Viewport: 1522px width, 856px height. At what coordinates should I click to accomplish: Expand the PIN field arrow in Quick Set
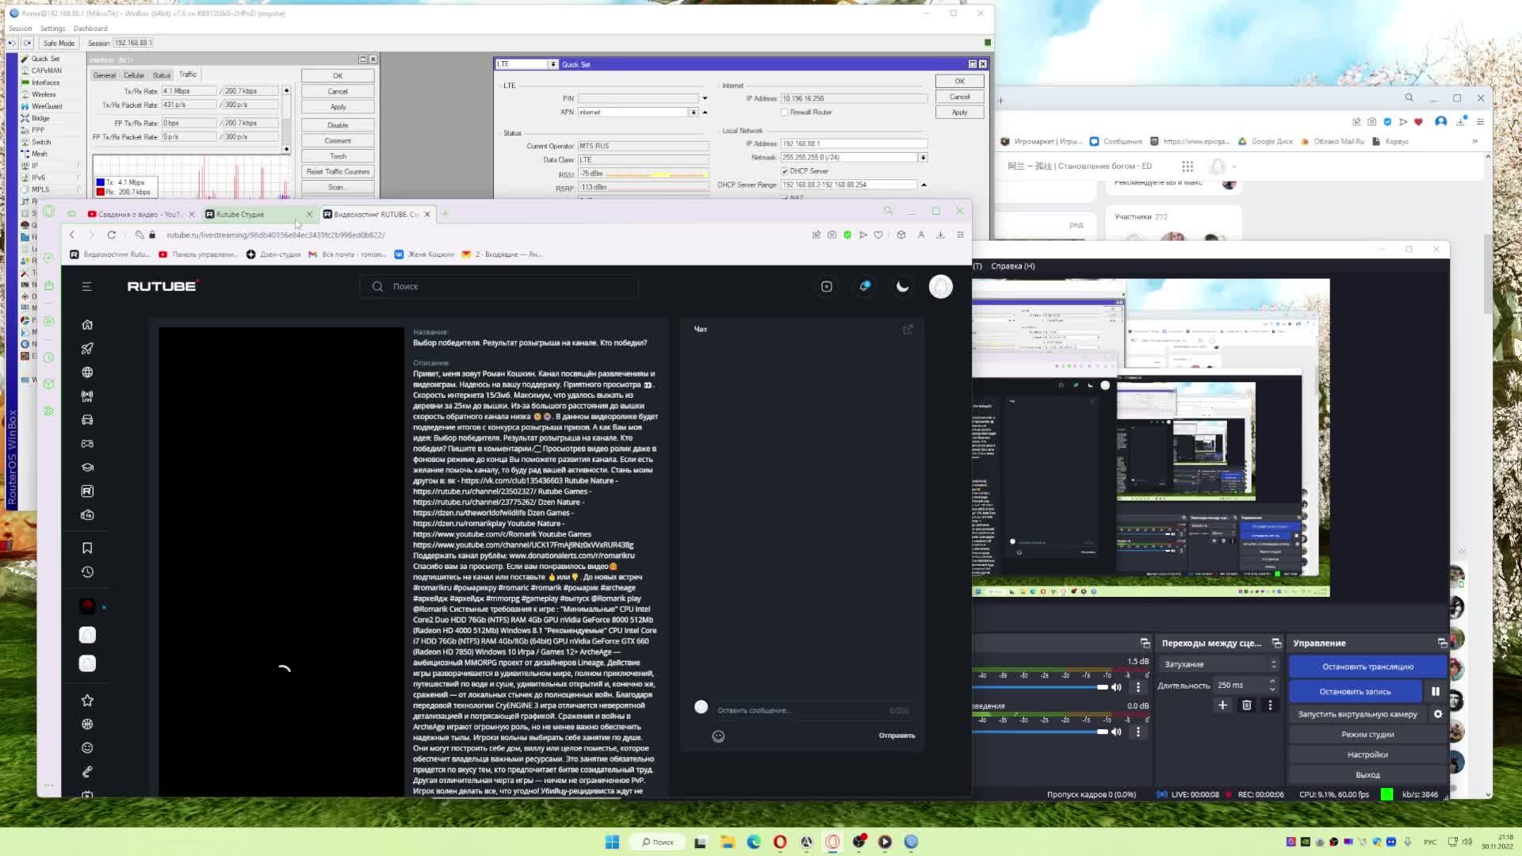(x=705, y=98)
